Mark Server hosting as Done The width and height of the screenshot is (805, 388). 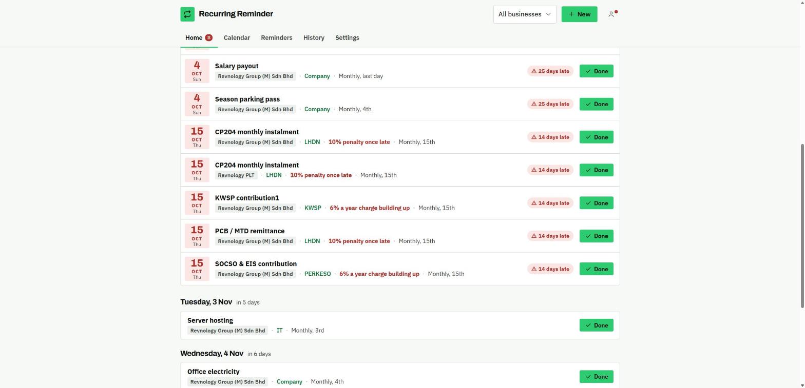coord(596,325)
